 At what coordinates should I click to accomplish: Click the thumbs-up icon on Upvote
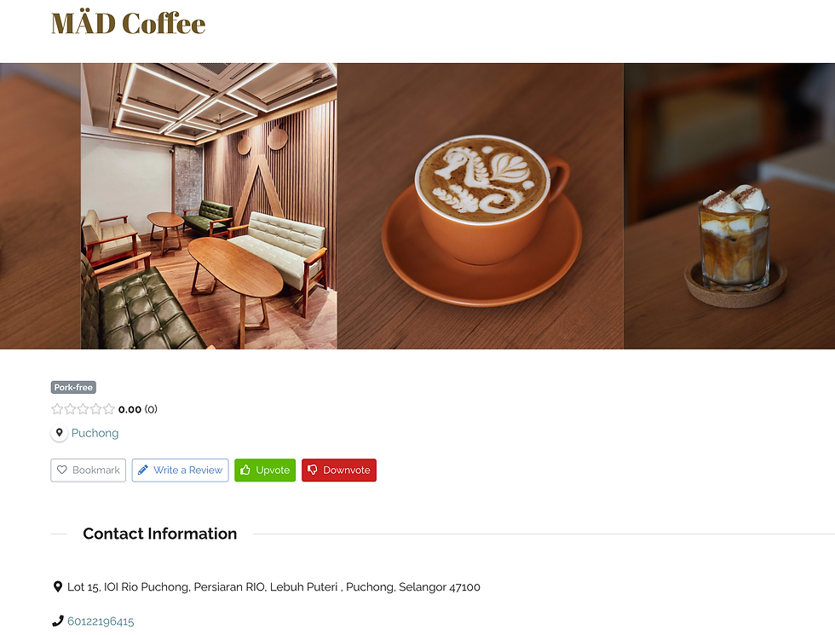[245, 470]
